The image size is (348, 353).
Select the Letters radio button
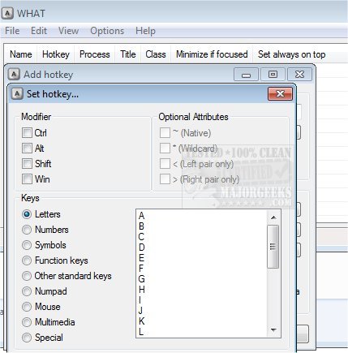click(x=27, y=214)
